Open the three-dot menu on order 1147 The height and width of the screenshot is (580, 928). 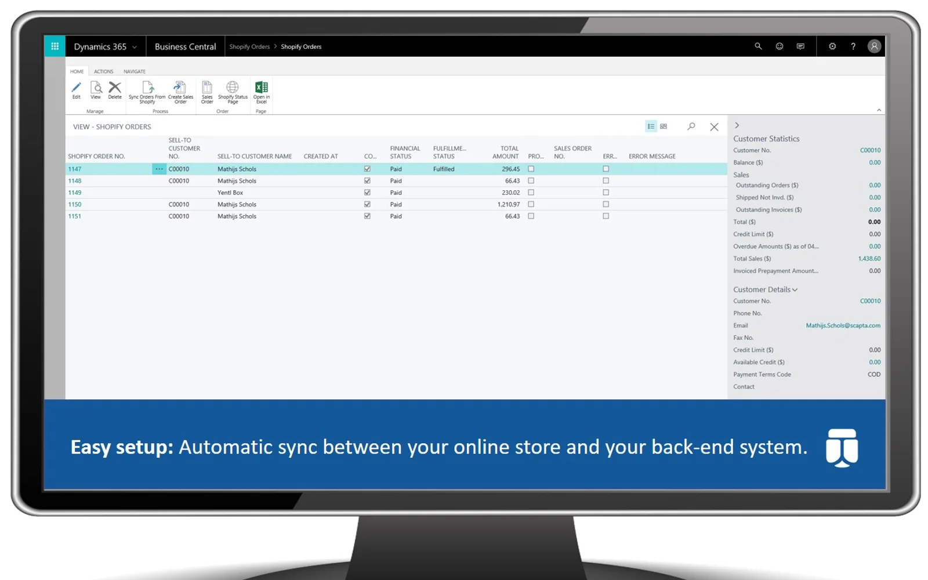tap(159, 169)
